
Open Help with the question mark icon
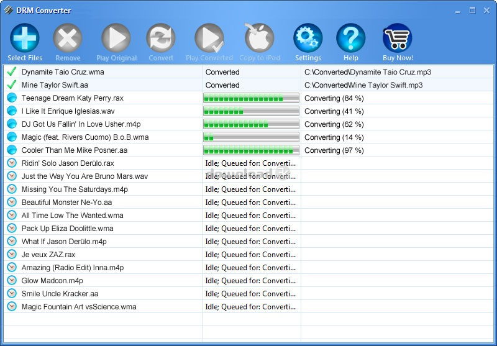(350, 39)
